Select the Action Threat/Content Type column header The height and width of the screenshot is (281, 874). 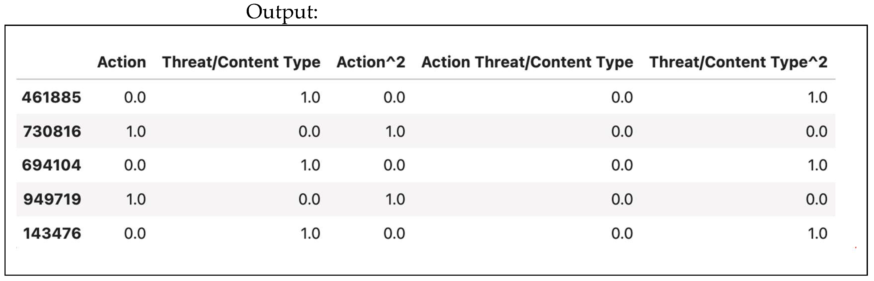click(527, 62)
